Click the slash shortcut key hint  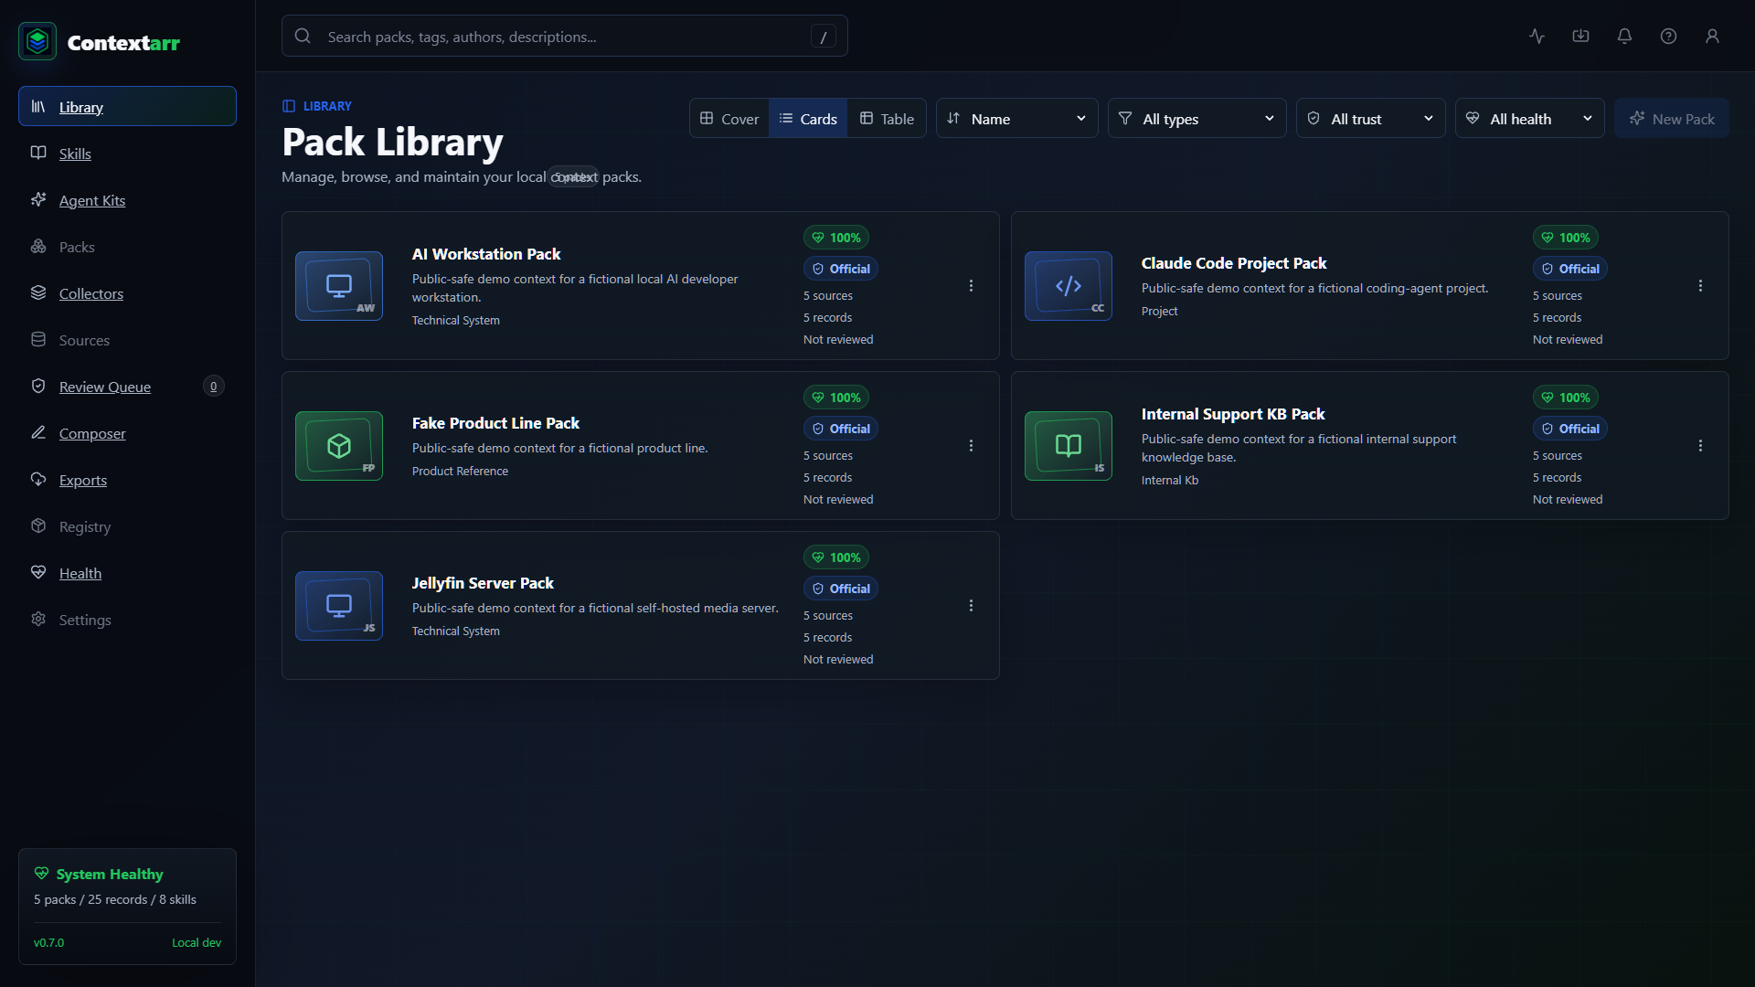click(x=823, y=37)
